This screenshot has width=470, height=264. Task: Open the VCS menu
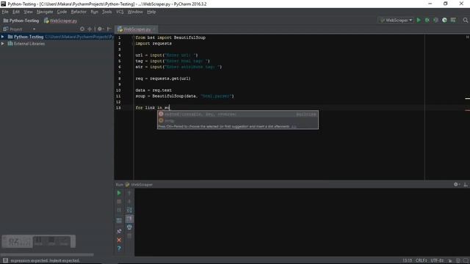120,12
